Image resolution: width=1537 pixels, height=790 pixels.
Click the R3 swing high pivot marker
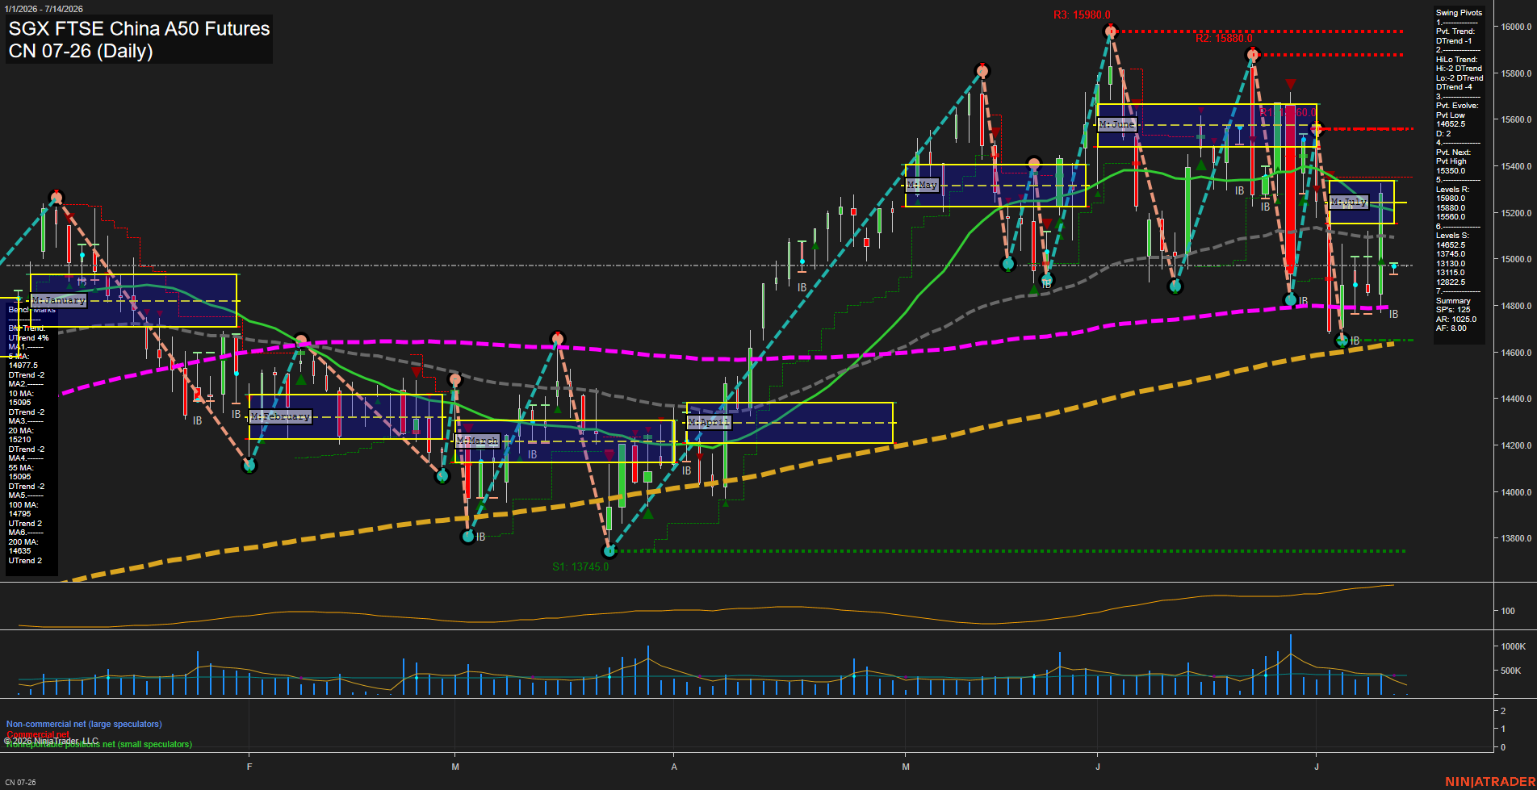[x=1111, y=31]
